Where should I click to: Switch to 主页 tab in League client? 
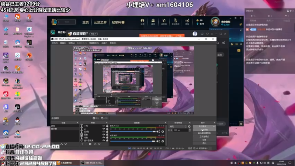point(86,22)
